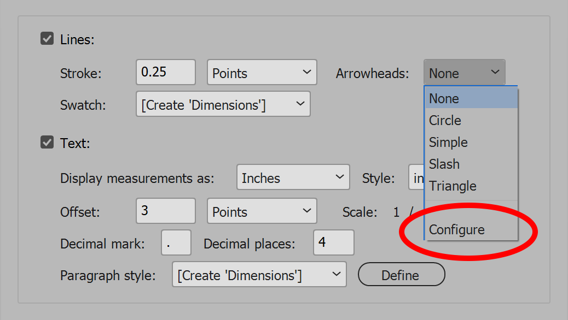Collapse the Arrowheads dropdown showing None

click(464, 73)
